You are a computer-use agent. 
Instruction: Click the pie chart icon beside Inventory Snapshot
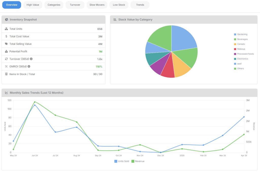point(6,20)
